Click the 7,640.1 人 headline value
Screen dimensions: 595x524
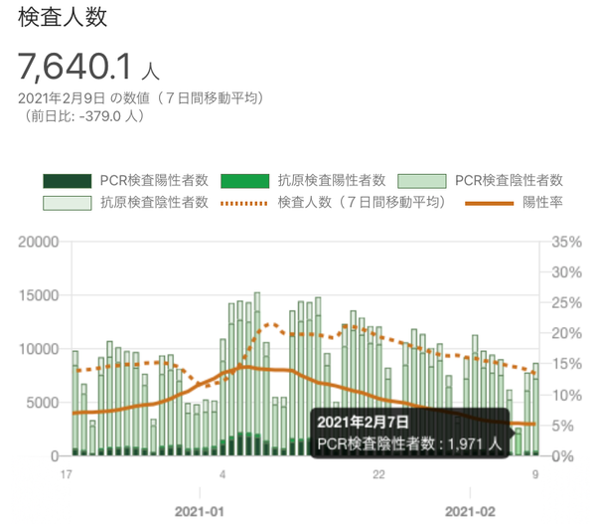pos(88,67)
